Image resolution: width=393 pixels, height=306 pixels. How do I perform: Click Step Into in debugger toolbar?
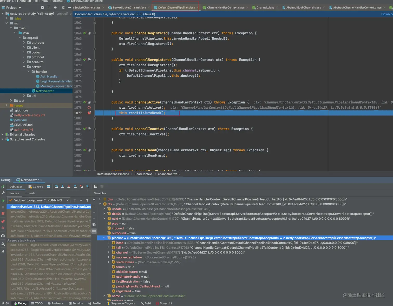pyautogui.click(x=62, y=186)
